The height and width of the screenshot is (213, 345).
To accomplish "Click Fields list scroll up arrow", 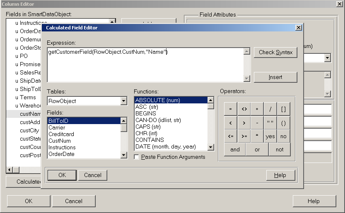I will point(124,121).
